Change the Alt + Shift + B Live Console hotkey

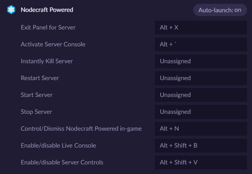click(x=201, y=146)
